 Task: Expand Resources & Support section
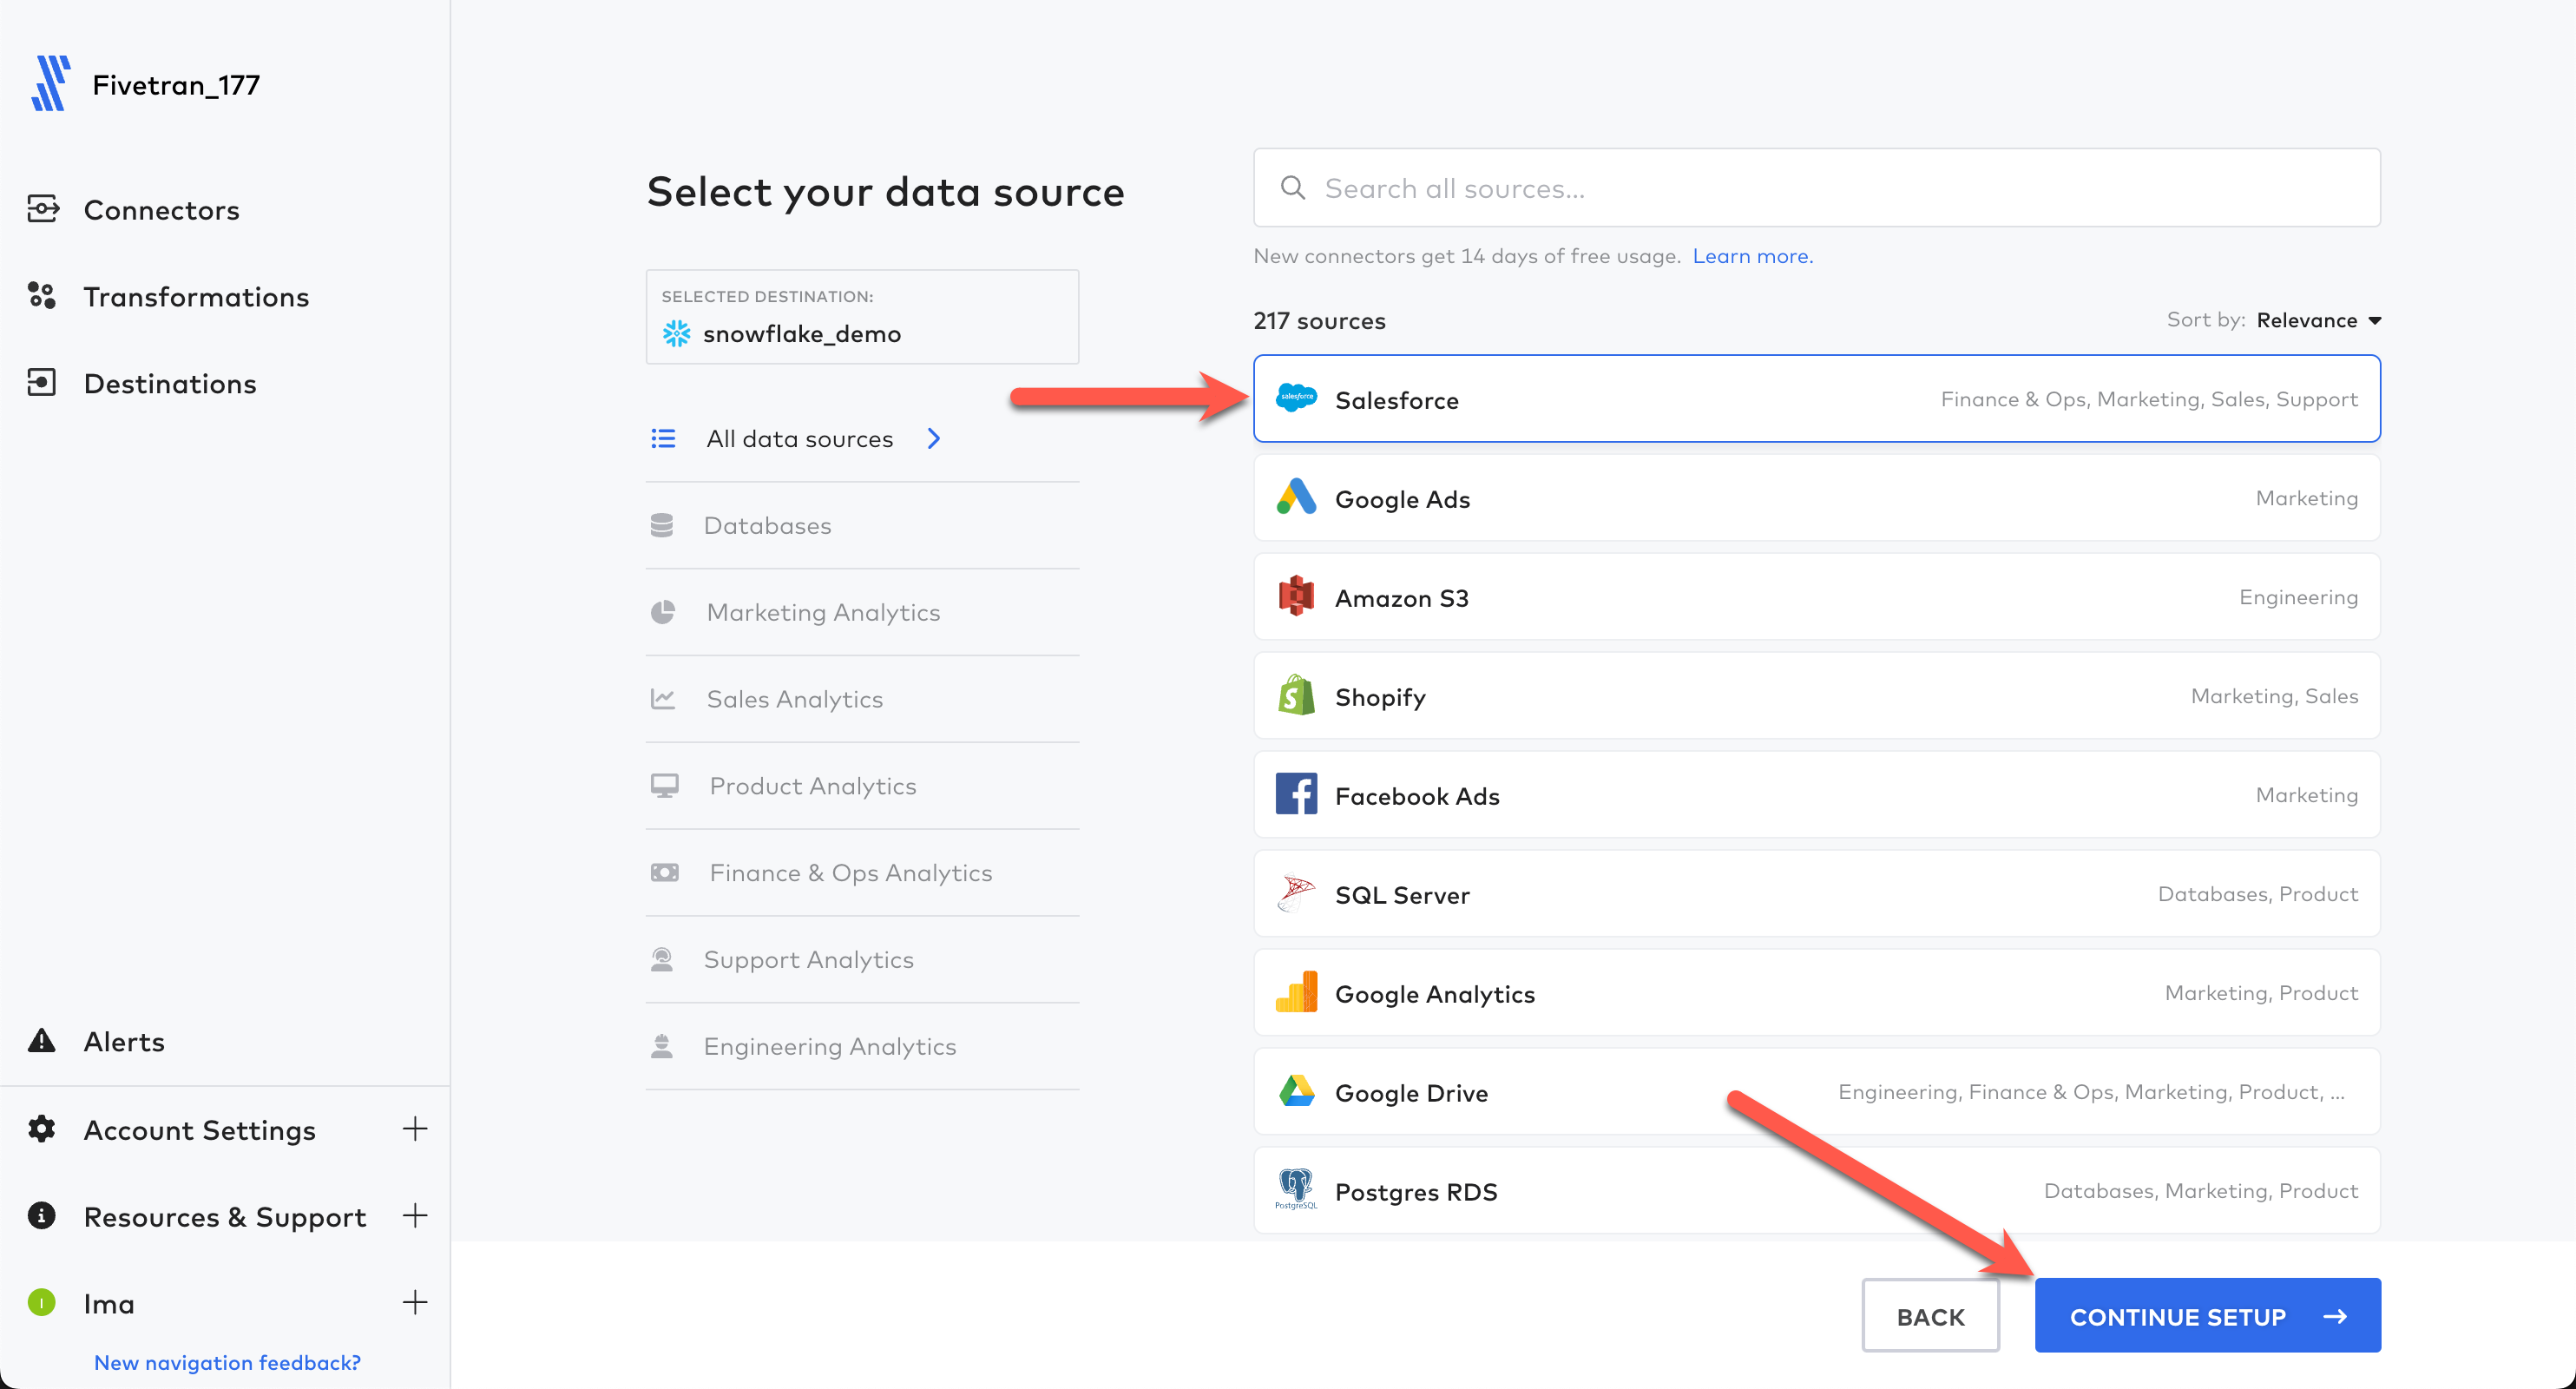click(415, 1216)
